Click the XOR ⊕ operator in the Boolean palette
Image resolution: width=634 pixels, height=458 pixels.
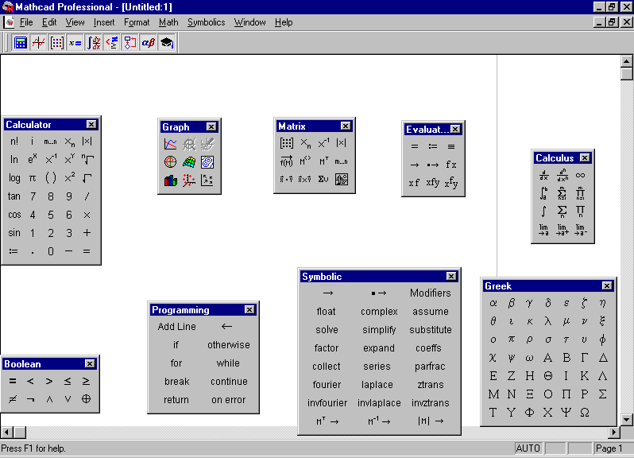[x=86, y=399]
